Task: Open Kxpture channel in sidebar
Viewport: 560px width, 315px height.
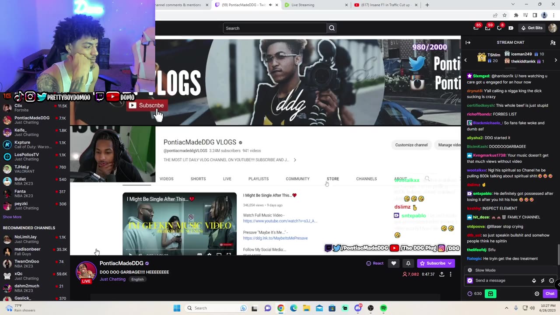Action: pyautogui.click(x=35, y=145)
